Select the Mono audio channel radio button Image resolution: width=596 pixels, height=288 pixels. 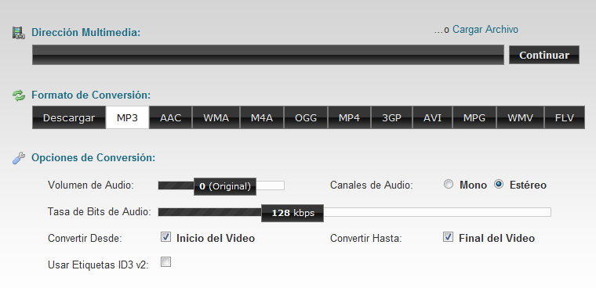point(449,185)
